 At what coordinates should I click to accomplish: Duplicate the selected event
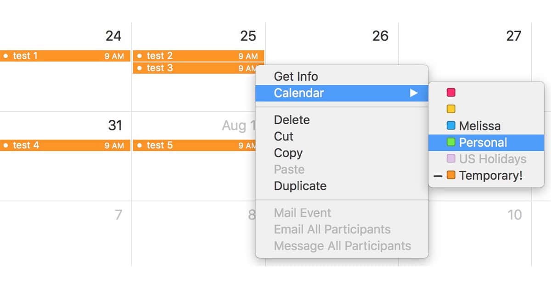pos(300,186)
